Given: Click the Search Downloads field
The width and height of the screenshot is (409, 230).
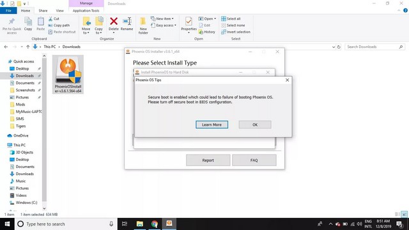Looking at the screenshot, I should (x=374, y=47).
